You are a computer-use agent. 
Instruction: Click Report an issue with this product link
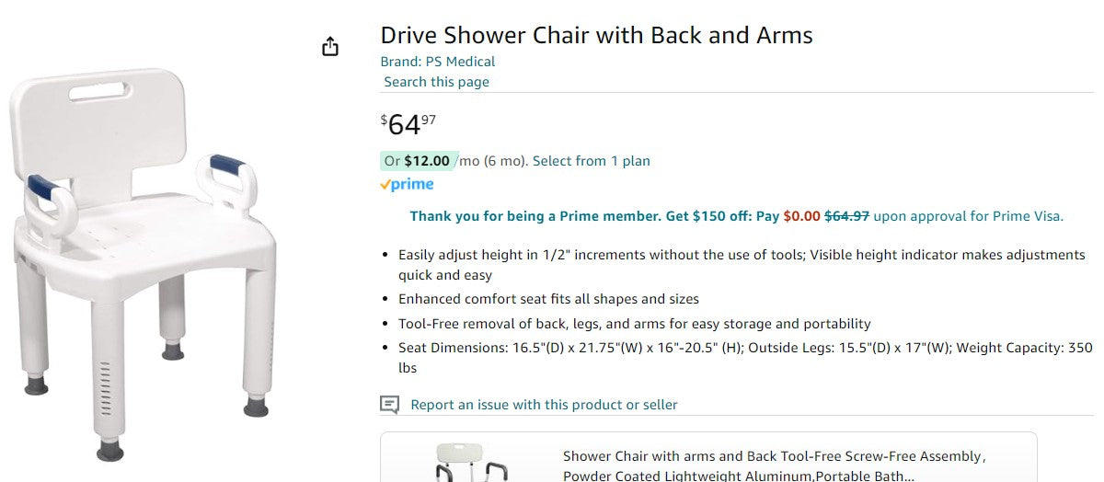tap(544, 405)
